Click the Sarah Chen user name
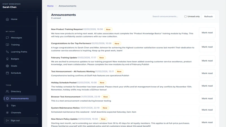 [10, 7]
